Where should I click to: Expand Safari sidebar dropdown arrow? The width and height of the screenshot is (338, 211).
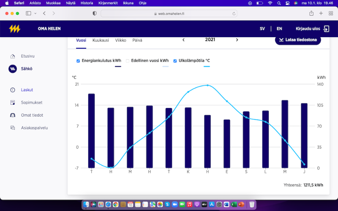click(x=35, y=14)
